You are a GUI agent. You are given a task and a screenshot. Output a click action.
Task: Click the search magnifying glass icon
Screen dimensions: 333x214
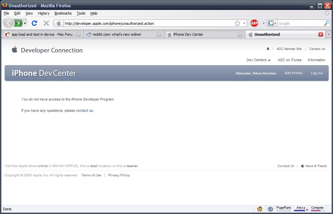[327, 23]
